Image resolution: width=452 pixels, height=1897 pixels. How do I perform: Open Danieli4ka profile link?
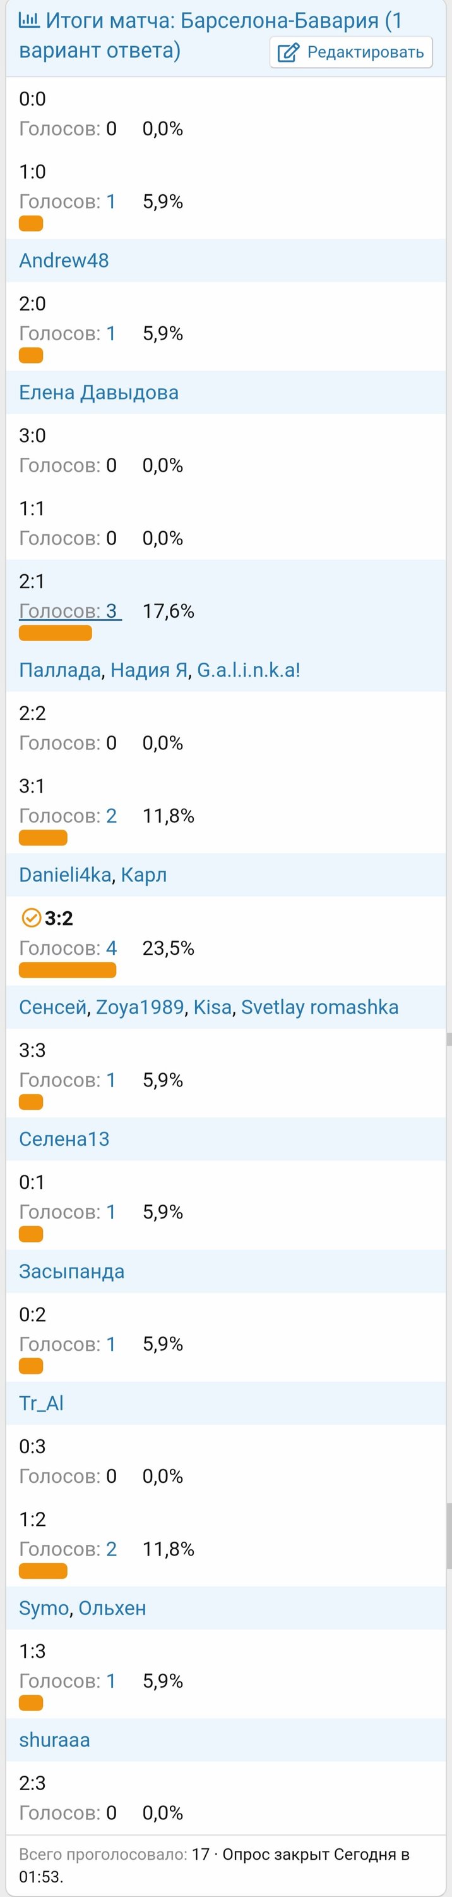click(64, 874)
